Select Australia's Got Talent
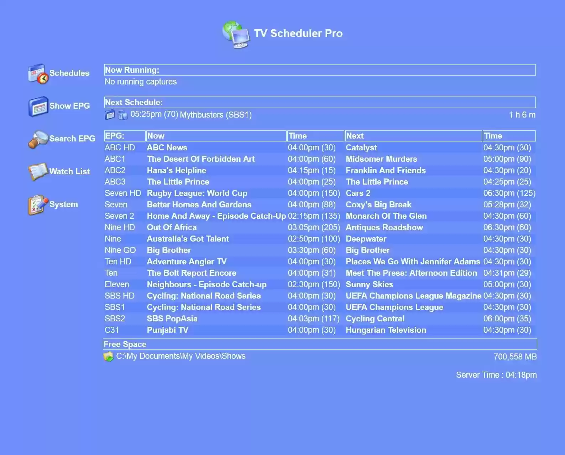The image size is (565, 455). pos(188,239)
